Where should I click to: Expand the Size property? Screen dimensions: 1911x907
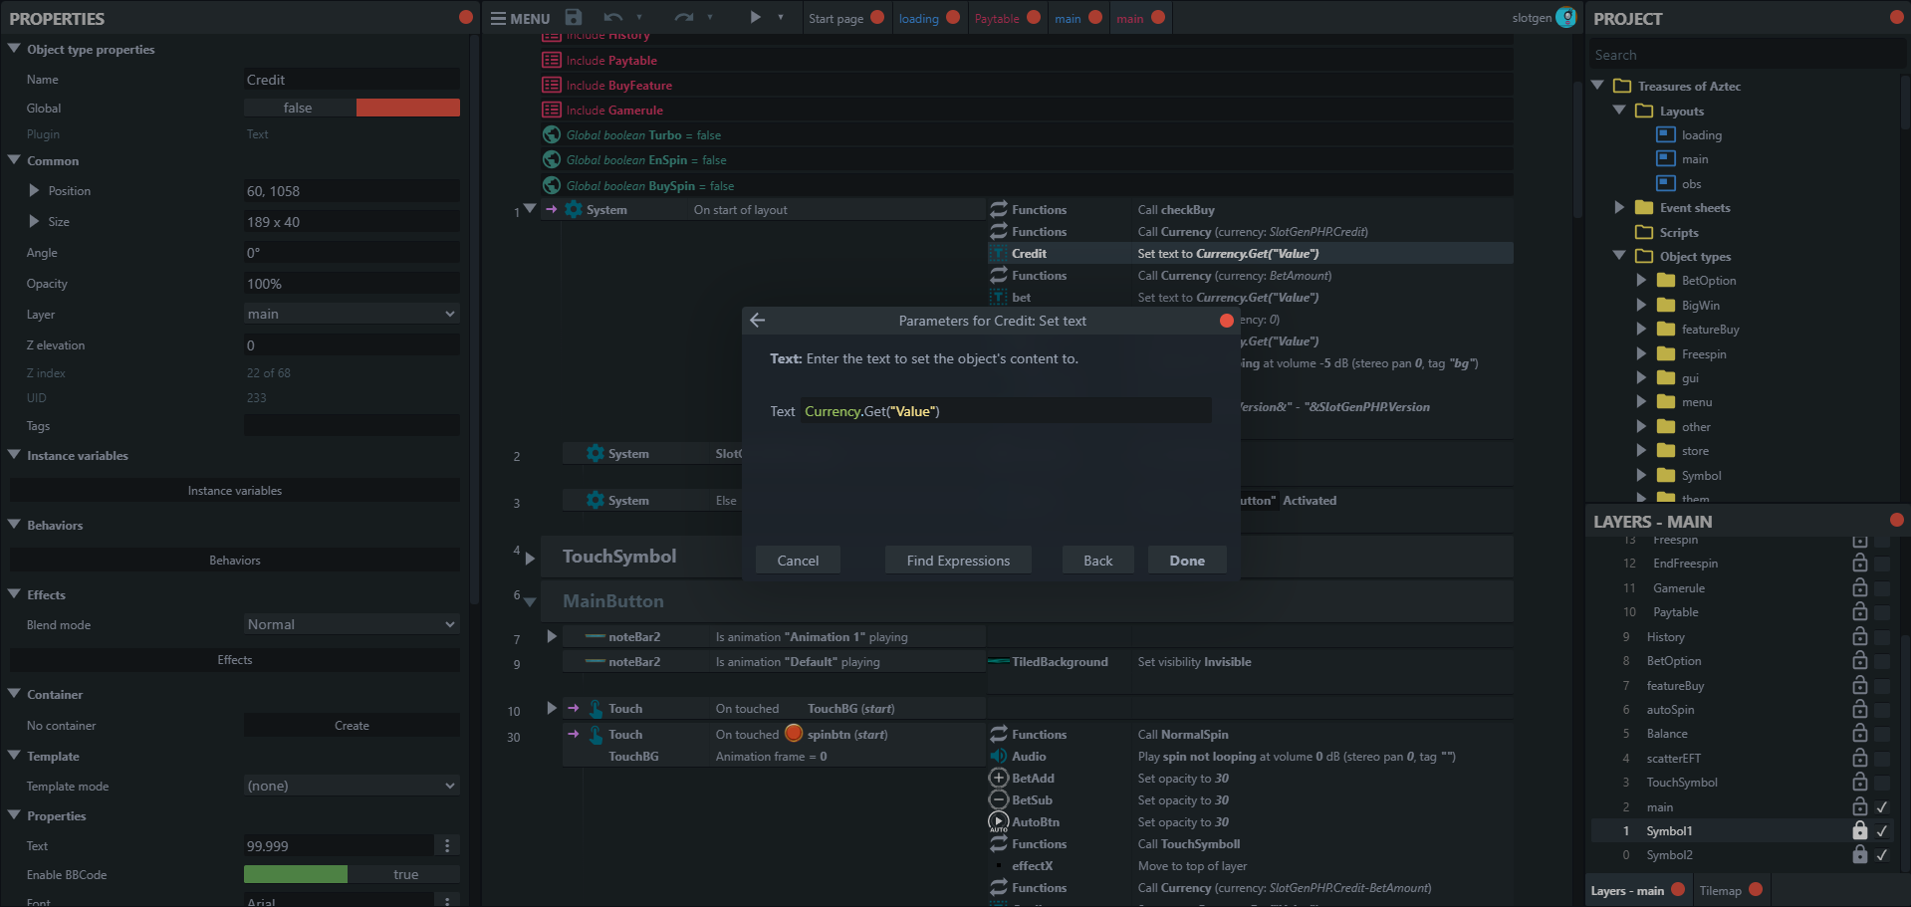point(34,221)
